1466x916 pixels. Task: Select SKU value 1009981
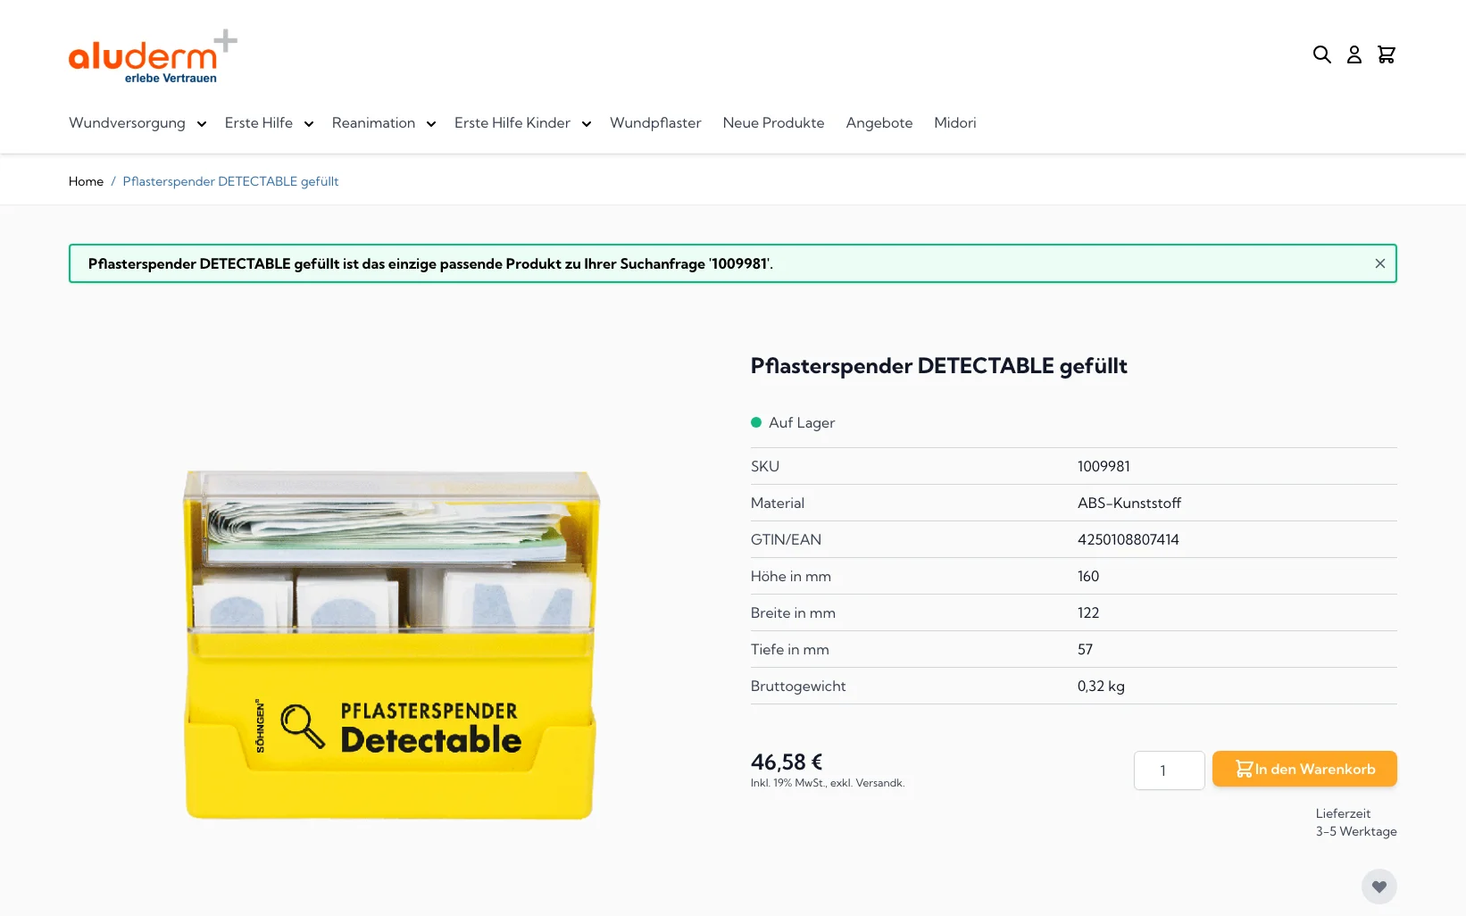(x=1104, y=466)
